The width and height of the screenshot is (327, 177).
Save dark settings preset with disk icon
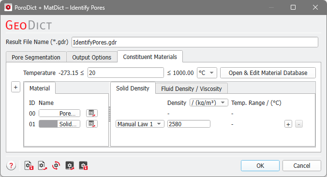(83, 166)
